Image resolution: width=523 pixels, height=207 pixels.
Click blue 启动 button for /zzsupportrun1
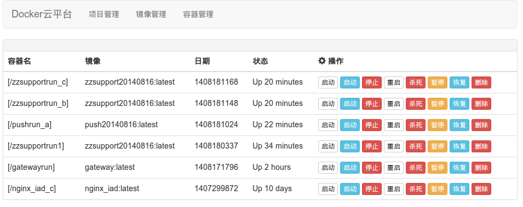(350, 146)
